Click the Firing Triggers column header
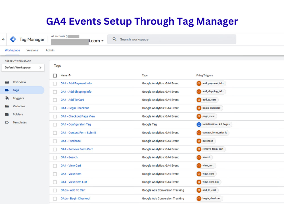The image size is (284, 213). (204, 76)
